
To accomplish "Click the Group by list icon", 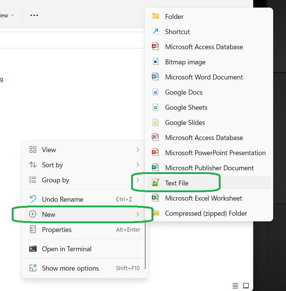I will coord(33,180).
